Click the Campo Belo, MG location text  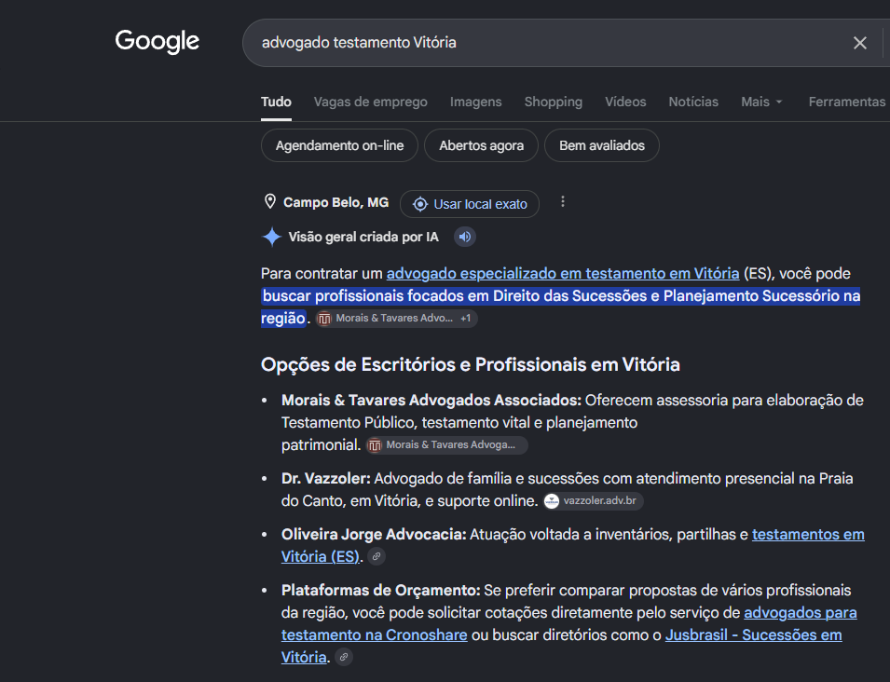[336, 202]
